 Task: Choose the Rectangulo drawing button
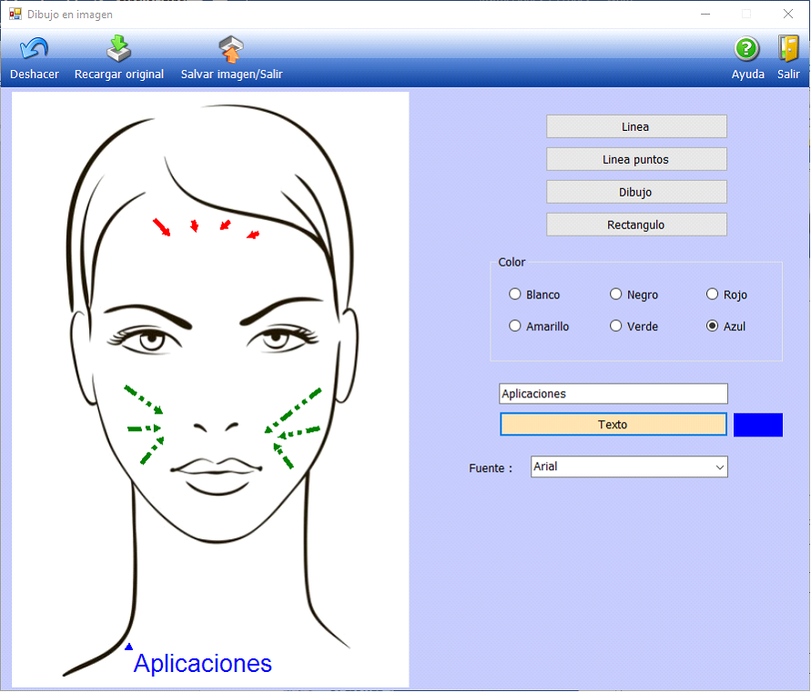(636, 226)
